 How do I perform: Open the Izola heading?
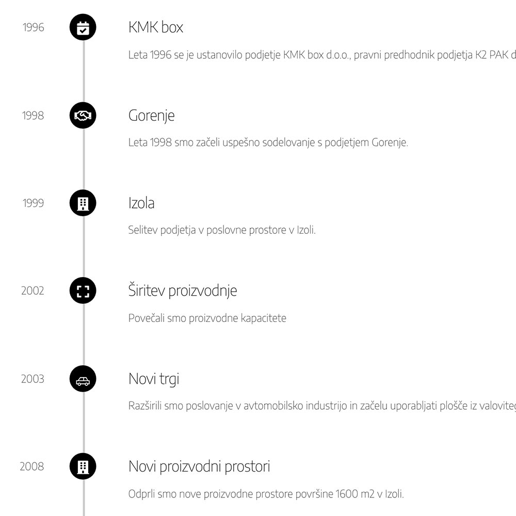tap(141, 203)
